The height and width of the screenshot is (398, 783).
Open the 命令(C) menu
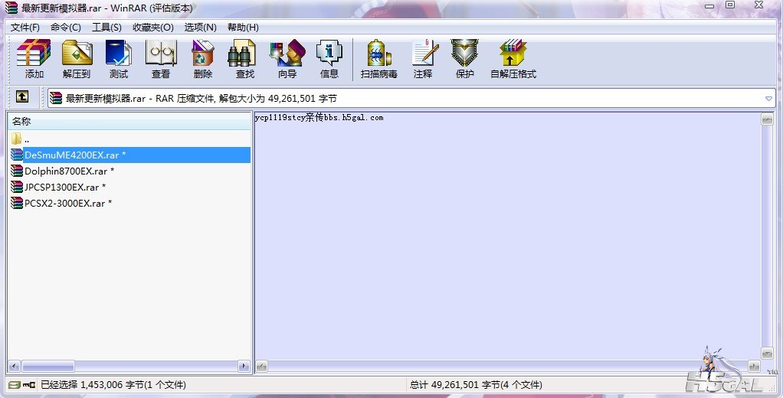point(65,28)
